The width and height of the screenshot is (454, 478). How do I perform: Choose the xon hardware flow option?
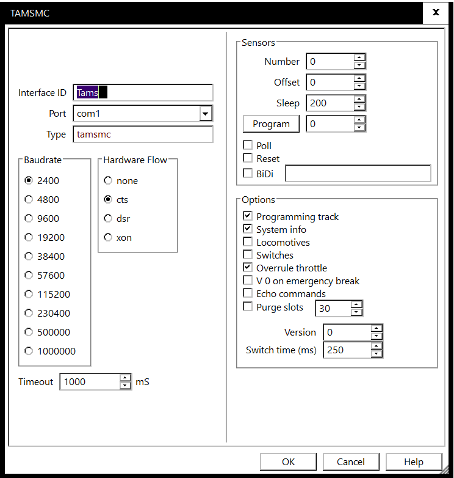tap(108, 237)
